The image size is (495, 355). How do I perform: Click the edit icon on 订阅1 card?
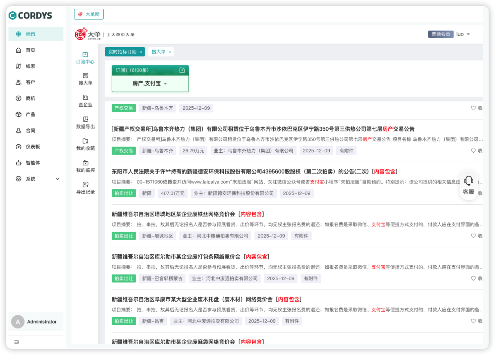[182, 70]
